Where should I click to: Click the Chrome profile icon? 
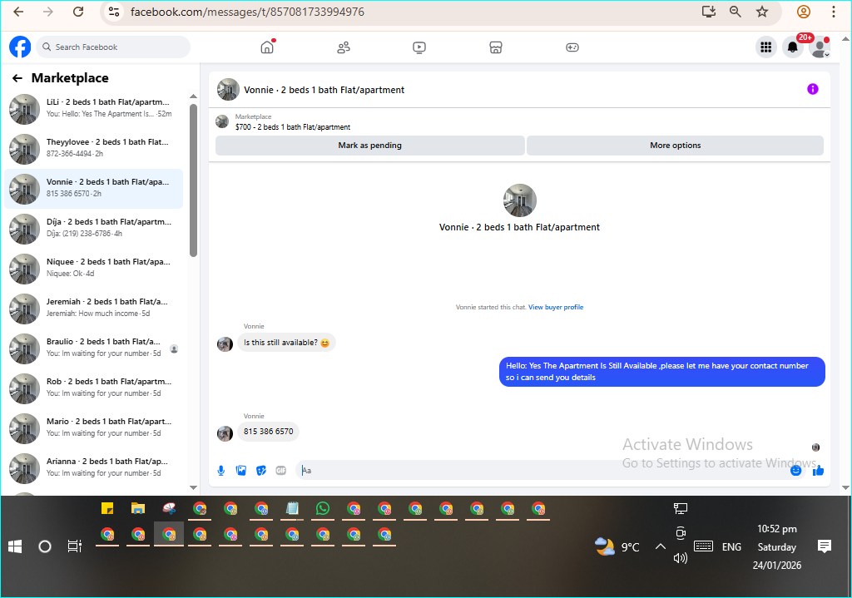click(x=804, y=12)
